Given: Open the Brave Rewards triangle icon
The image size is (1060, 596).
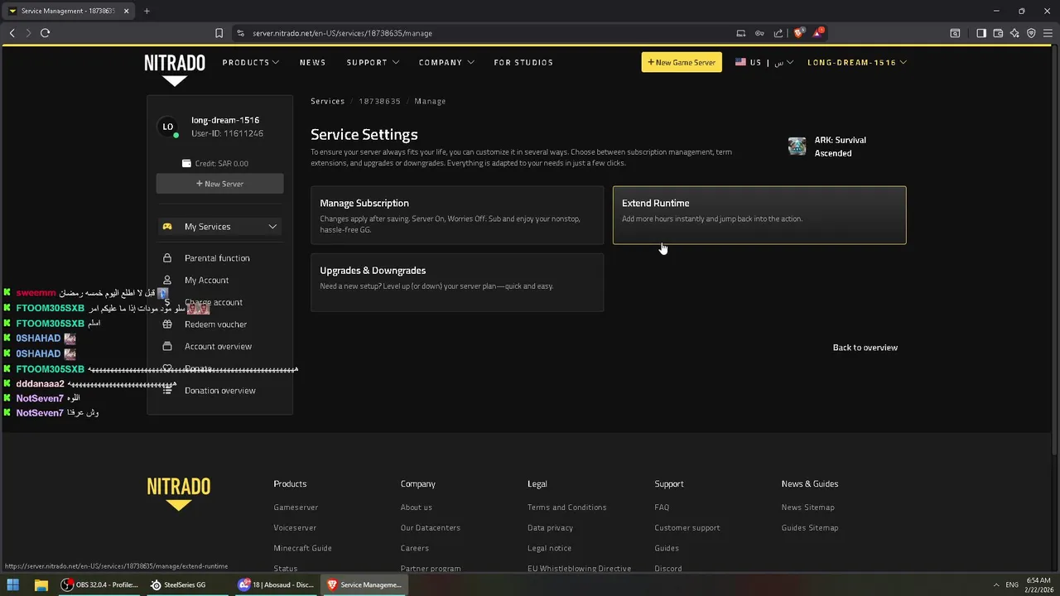Looking at the screenshot, I should tap(819, 33).
